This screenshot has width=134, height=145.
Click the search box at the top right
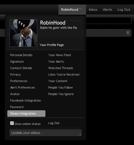click(109, 20)
